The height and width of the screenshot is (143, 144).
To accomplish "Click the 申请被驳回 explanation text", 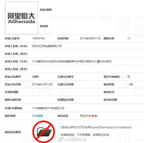I will tap(85, 135).
